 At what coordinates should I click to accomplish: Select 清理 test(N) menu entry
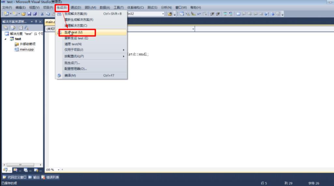(x=92, y=44)
